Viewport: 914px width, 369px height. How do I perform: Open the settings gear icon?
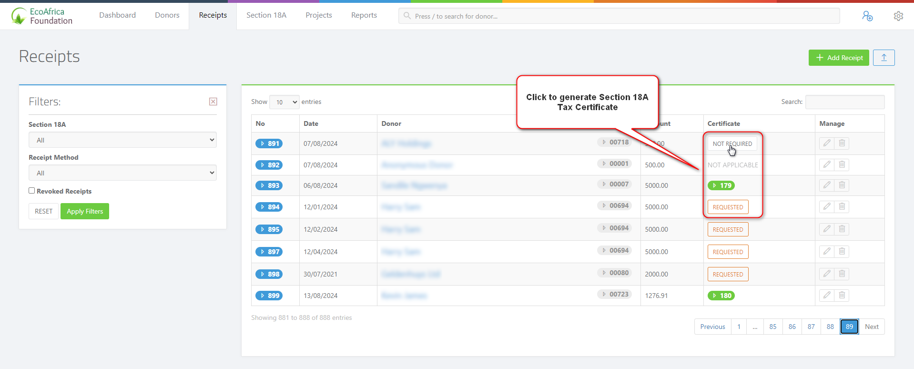pos(898,16)
